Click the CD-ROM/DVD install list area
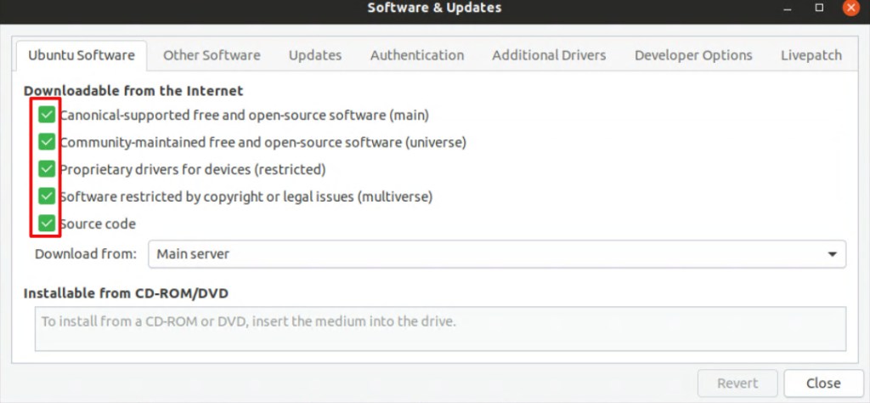 tap(440, 328)
